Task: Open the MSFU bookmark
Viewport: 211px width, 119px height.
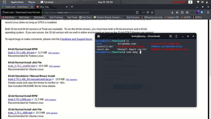Action: 197,17
